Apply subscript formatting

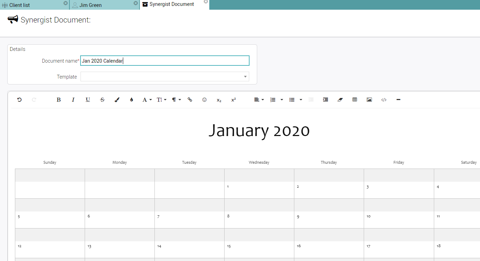click(219, 100)
